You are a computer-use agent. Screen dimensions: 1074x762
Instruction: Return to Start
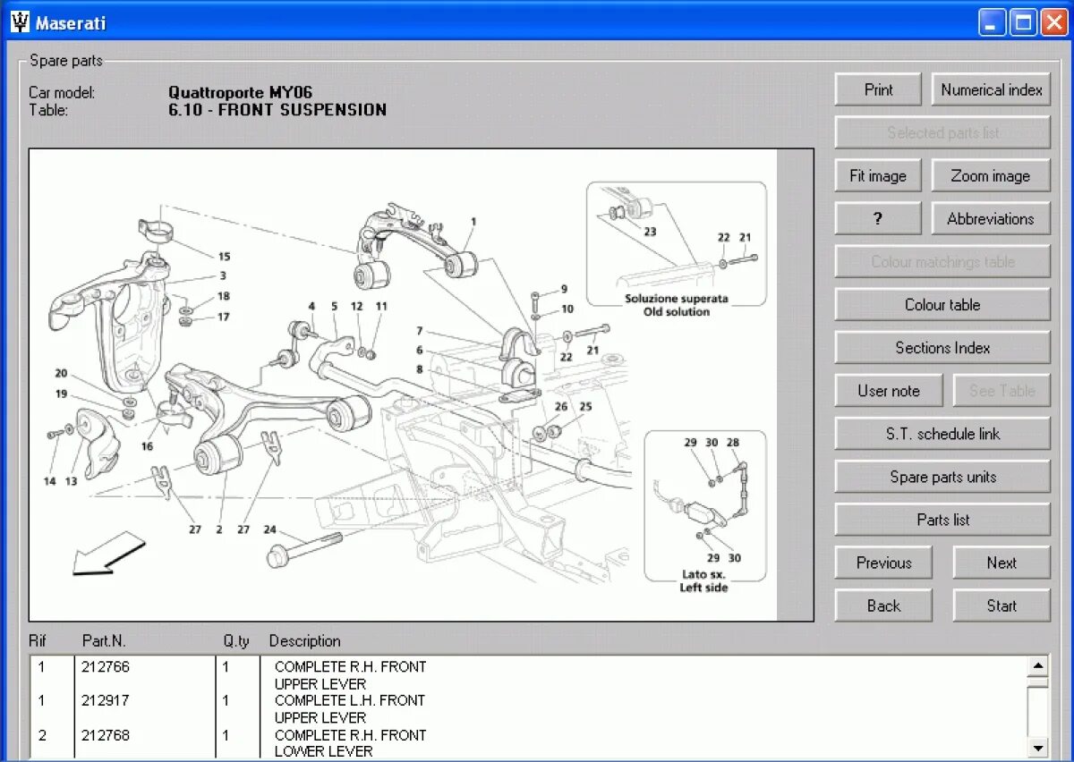click(x=1002, y=605)
